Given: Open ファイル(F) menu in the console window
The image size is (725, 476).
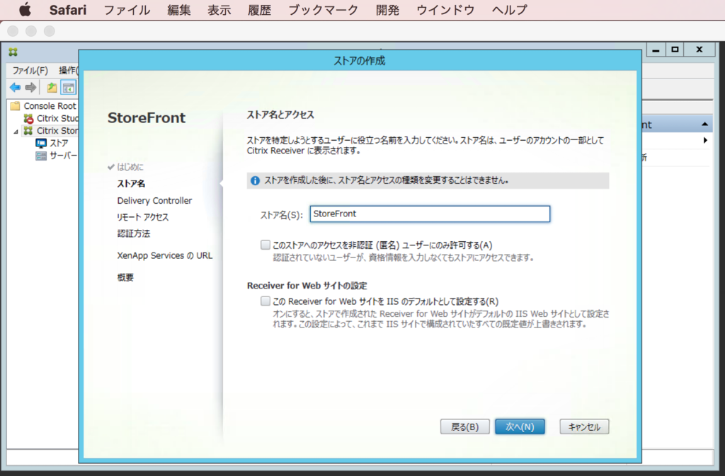Looking at the screenshot, I should [30, 70].
